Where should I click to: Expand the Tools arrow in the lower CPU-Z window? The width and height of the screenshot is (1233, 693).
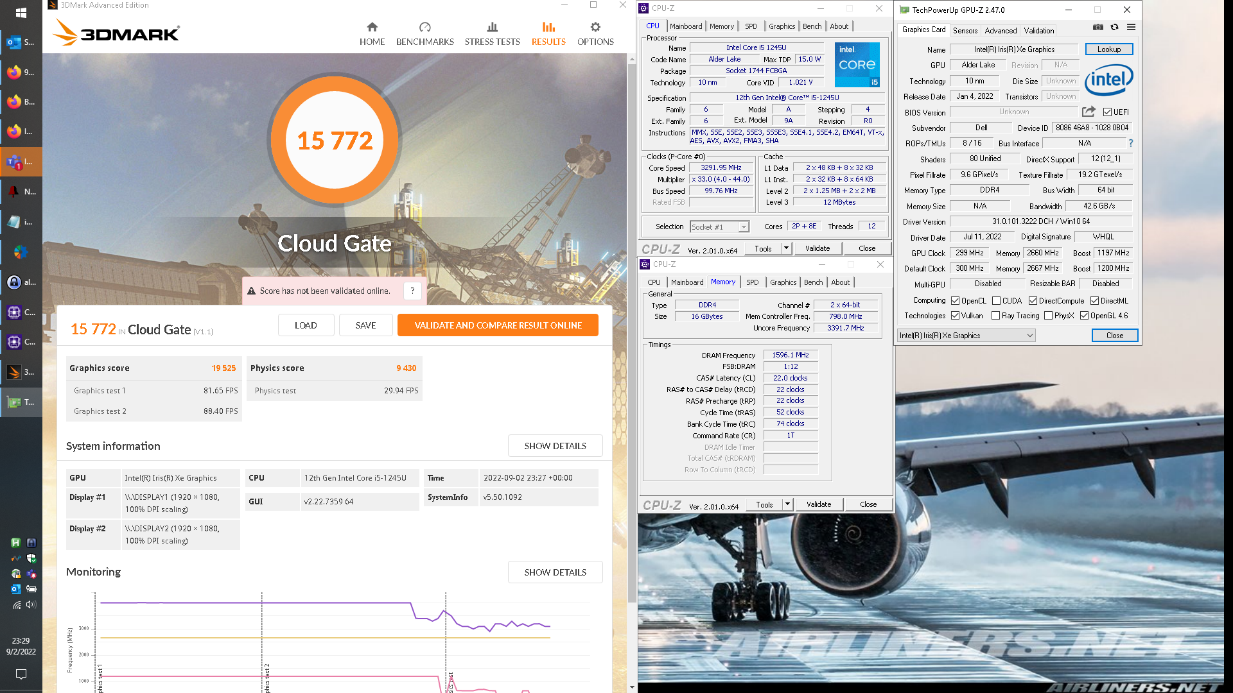(787, 504)
